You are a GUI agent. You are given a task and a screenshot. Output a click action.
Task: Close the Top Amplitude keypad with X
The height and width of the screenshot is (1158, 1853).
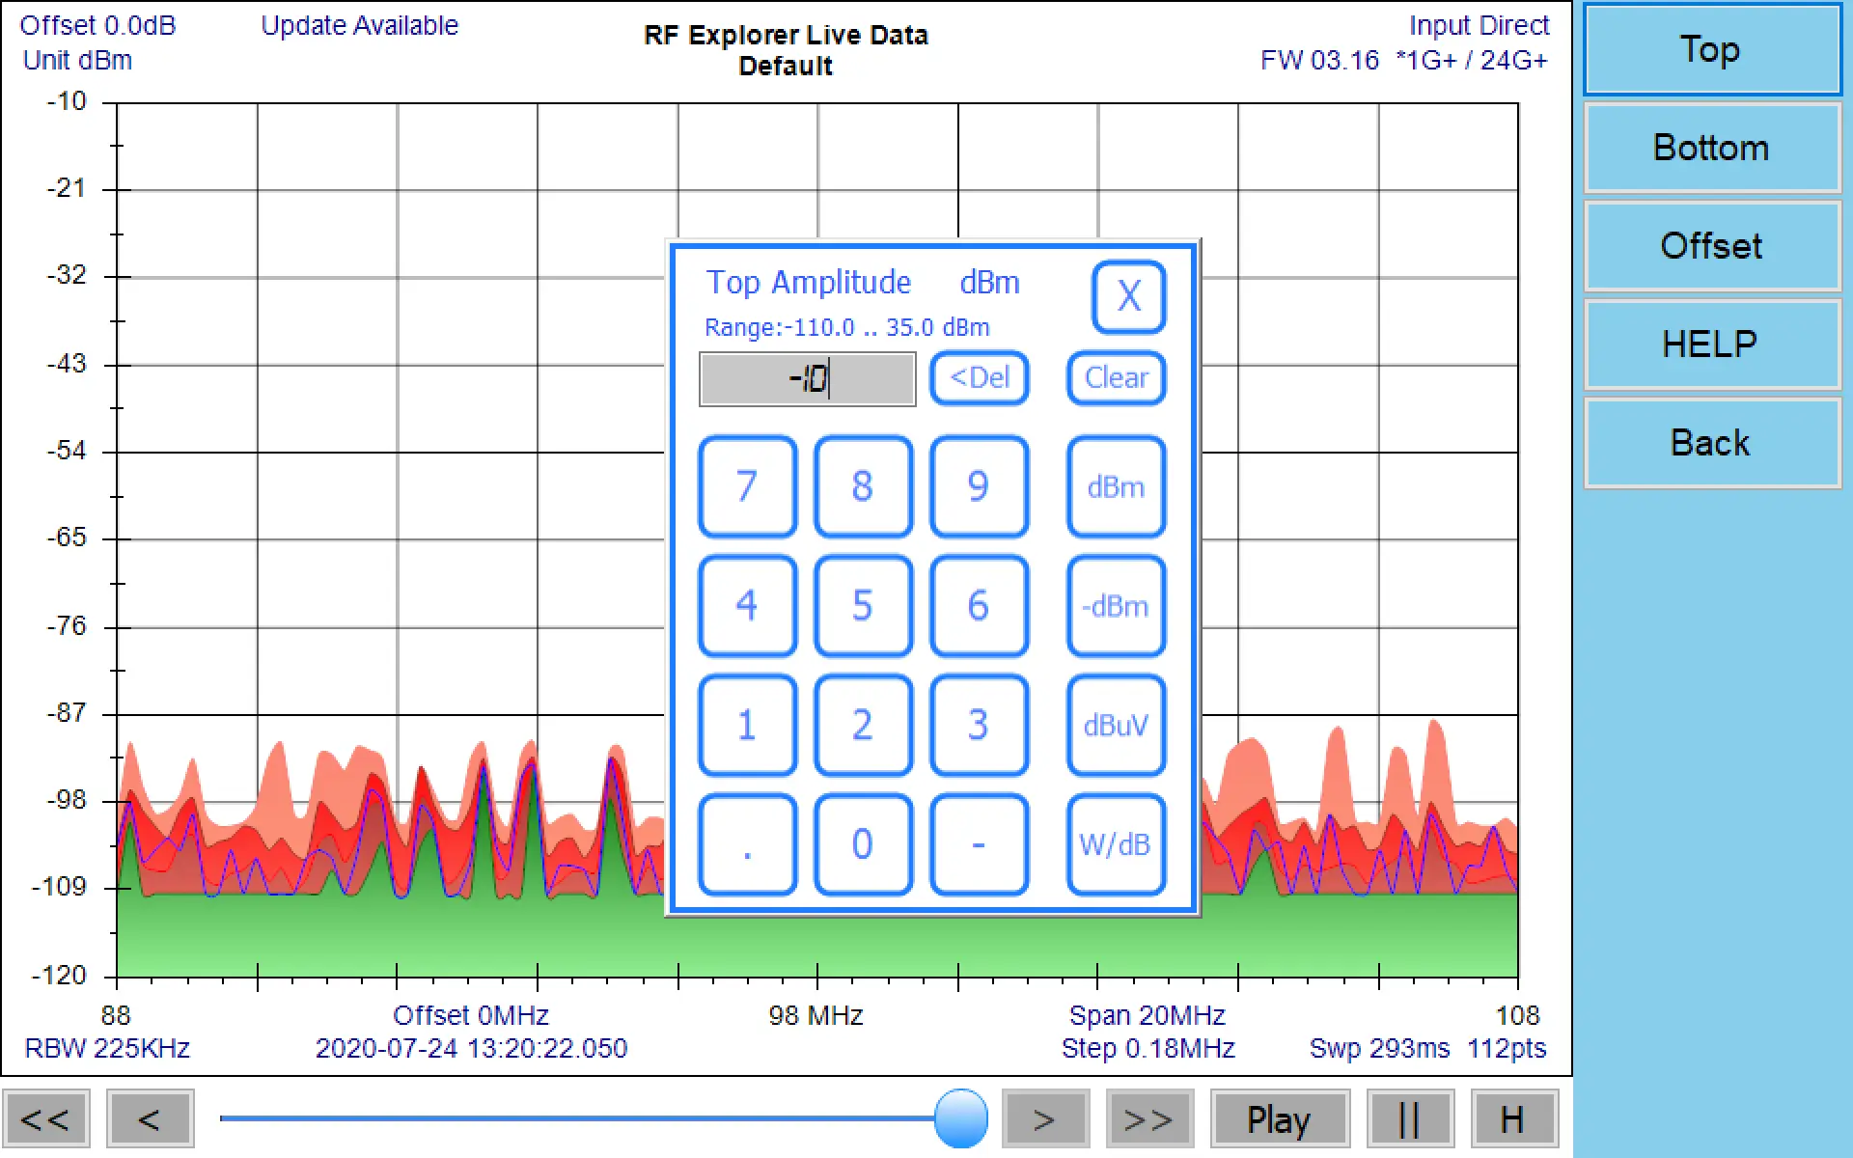click(1128, 296)
